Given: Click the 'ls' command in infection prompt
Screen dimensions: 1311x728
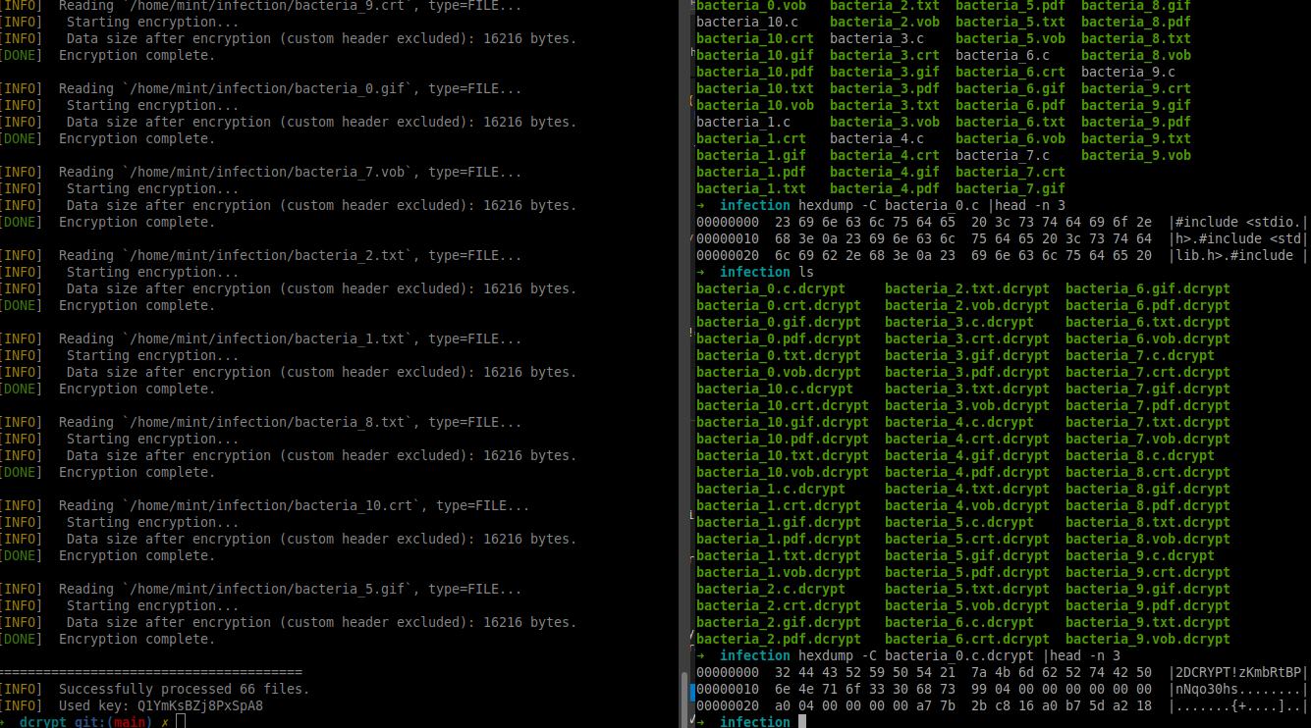Looking at the screenshot, I should [806, 272].
